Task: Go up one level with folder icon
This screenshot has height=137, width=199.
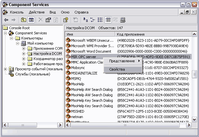Action: (24, 20)
